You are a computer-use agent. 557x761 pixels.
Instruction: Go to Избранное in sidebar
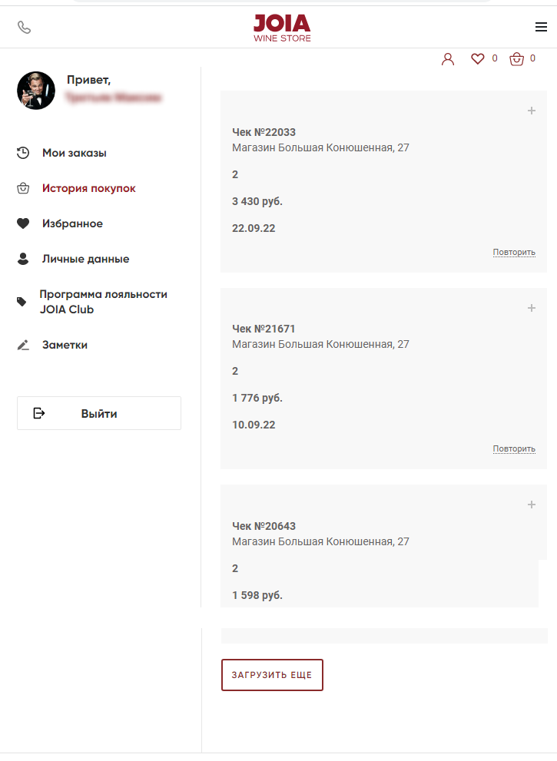[x=72, y=223]
